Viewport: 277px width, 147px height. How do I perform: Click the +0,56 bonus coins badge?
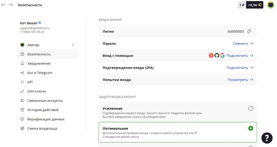pyautogui.click(x=255, y=5)
